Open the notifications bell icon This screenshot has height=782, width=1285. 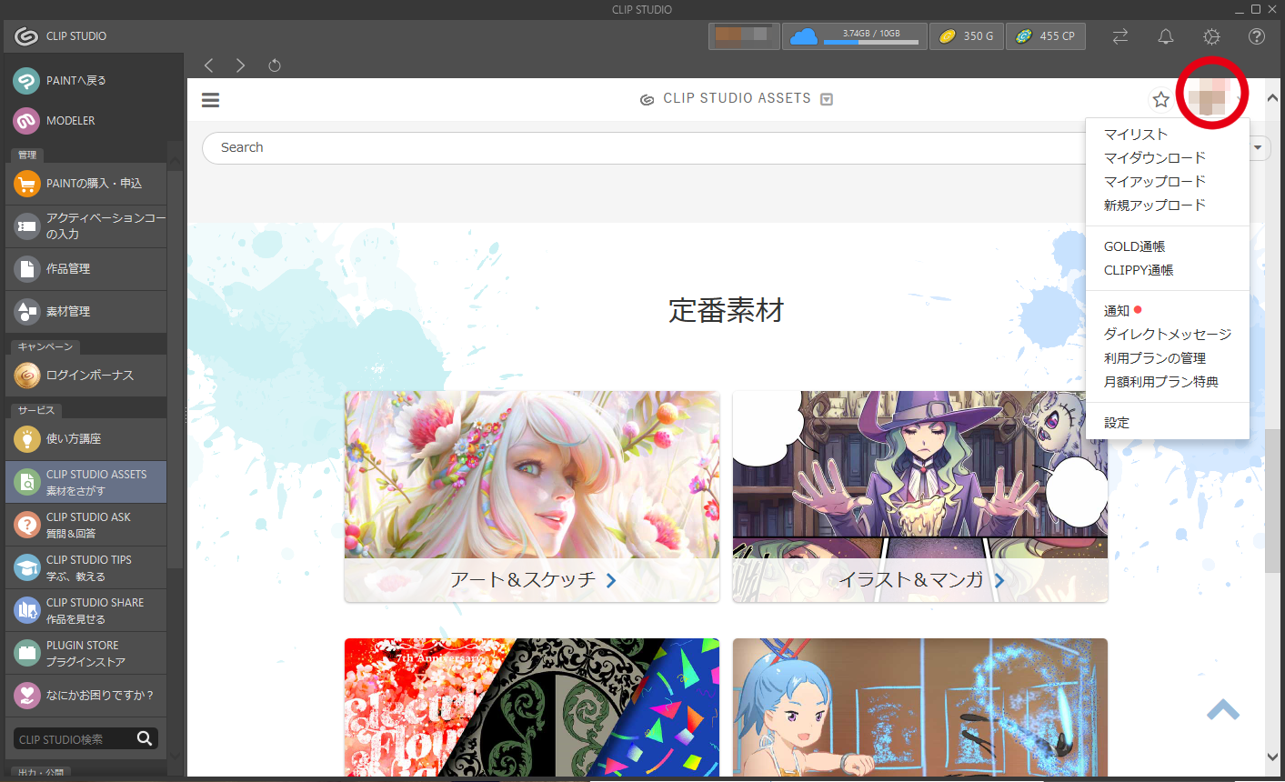pyautogui.click(x=1165, y=36)
